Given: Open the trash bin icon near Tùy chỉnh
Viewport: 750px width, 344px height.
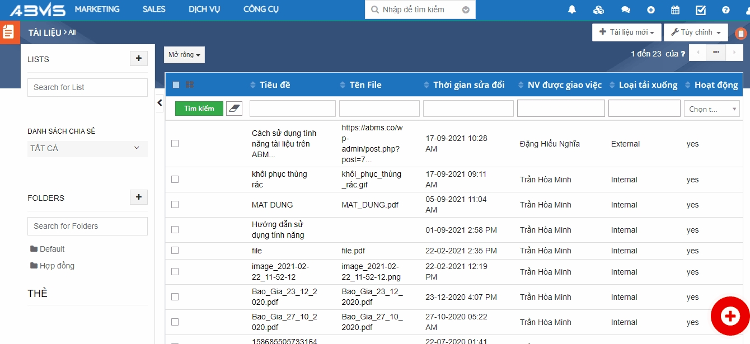Looking at the screenshot, I should point(740,34).
